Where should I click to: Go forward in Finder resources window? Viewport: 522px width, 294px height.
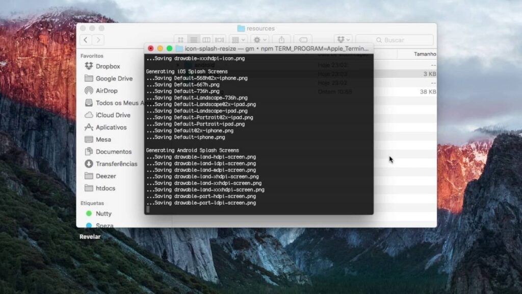[x=98, y=40]
